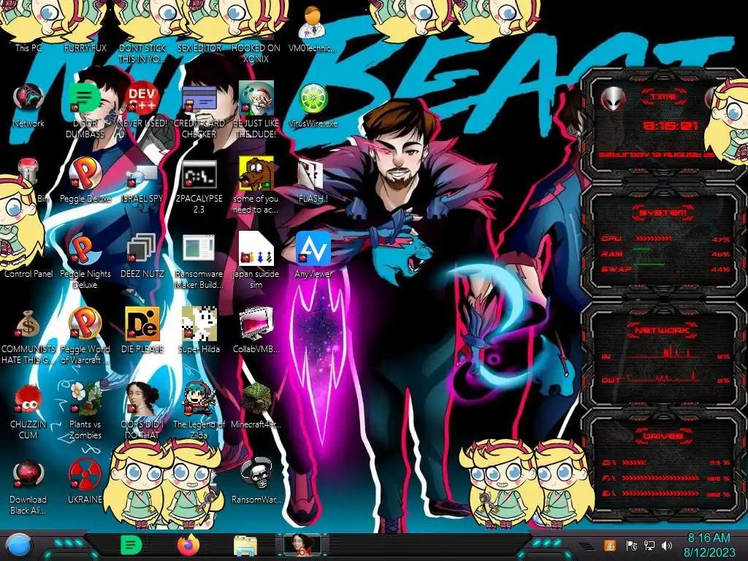Open the volume speaker tray icon
This screenshot has width=748, height=561.
tap(667, 545)
